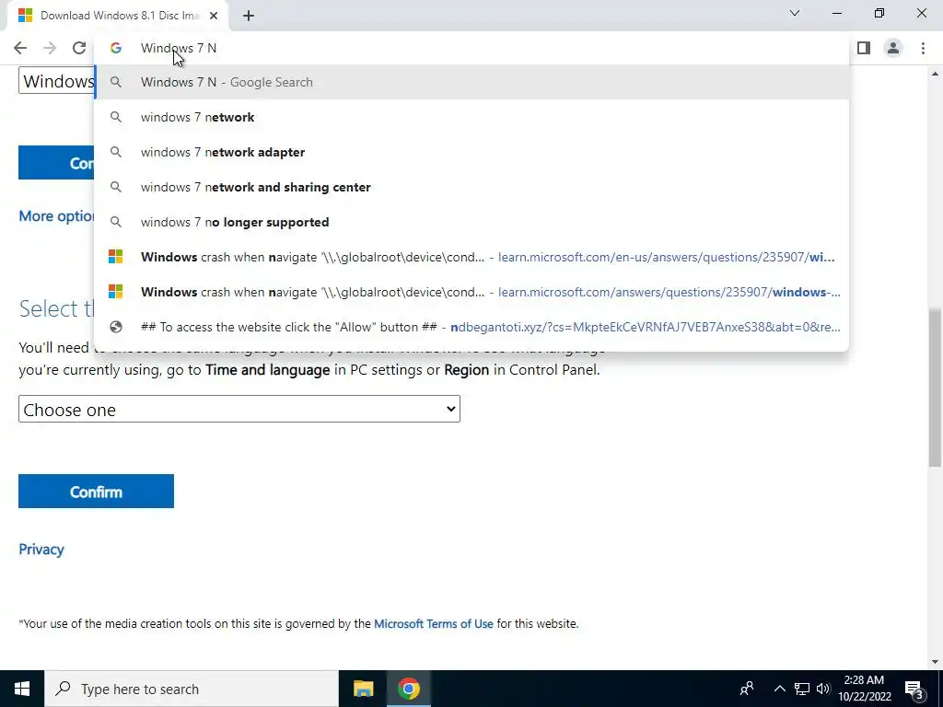Select suggestion 'windows 7 network adapter'
Screen dimensions: 943x707
point(471,152)
